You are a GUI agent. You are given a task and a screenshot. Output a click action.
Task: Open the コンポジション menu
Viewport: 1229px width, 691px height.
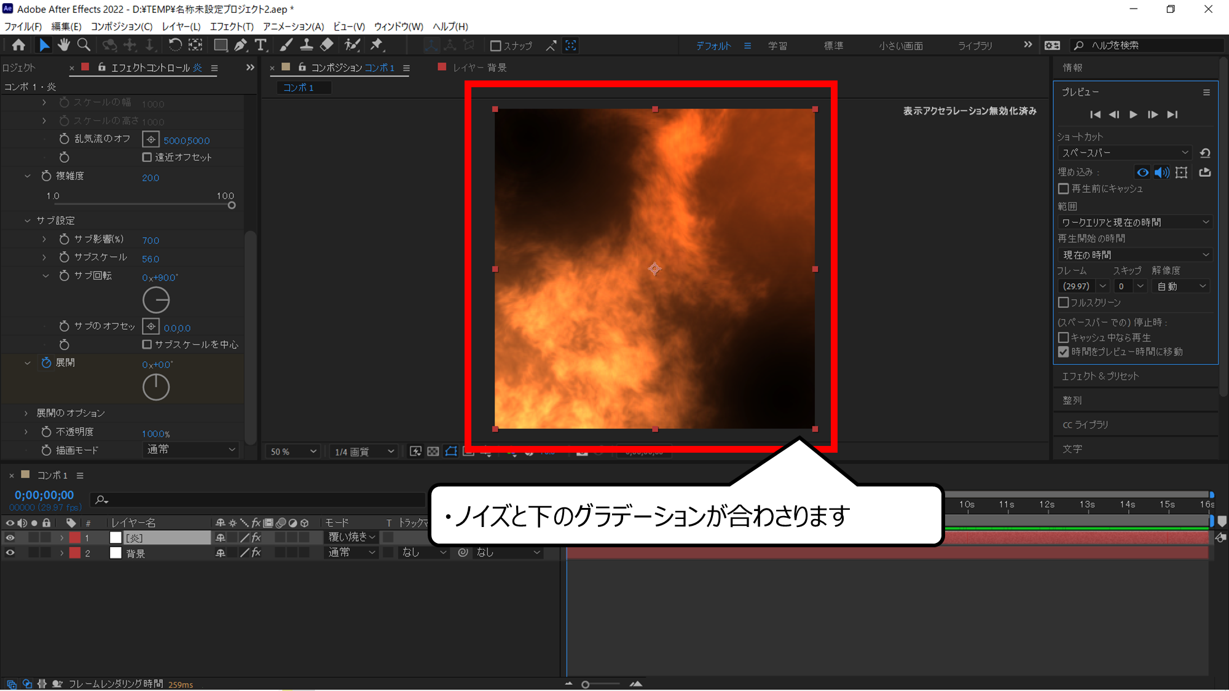click(122, 26)
